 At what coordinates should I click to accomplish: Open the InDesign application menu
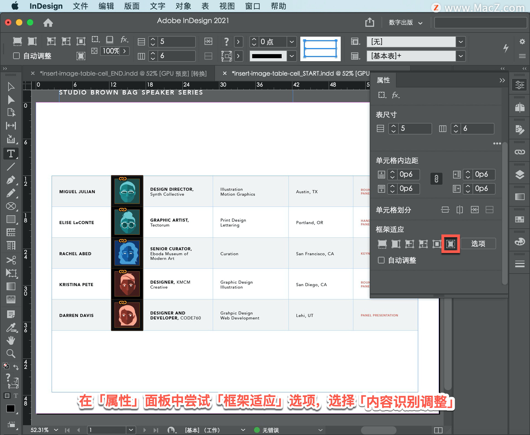[x=46, y=6]
